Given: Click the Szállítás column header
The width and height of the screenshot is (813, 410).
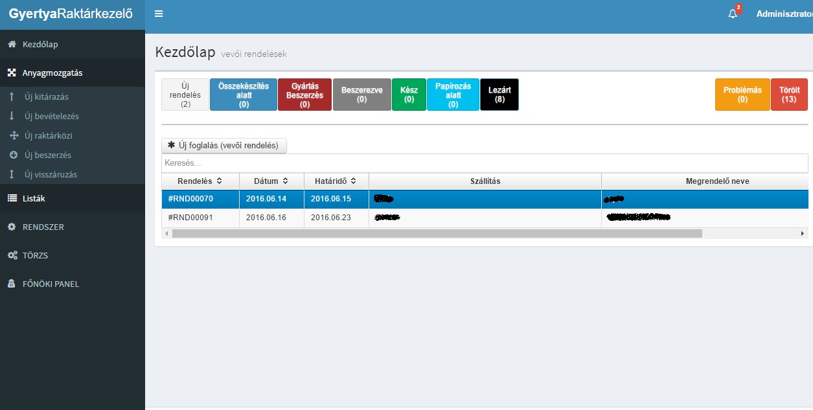Looking at the screenshot, I should (485, 181).
